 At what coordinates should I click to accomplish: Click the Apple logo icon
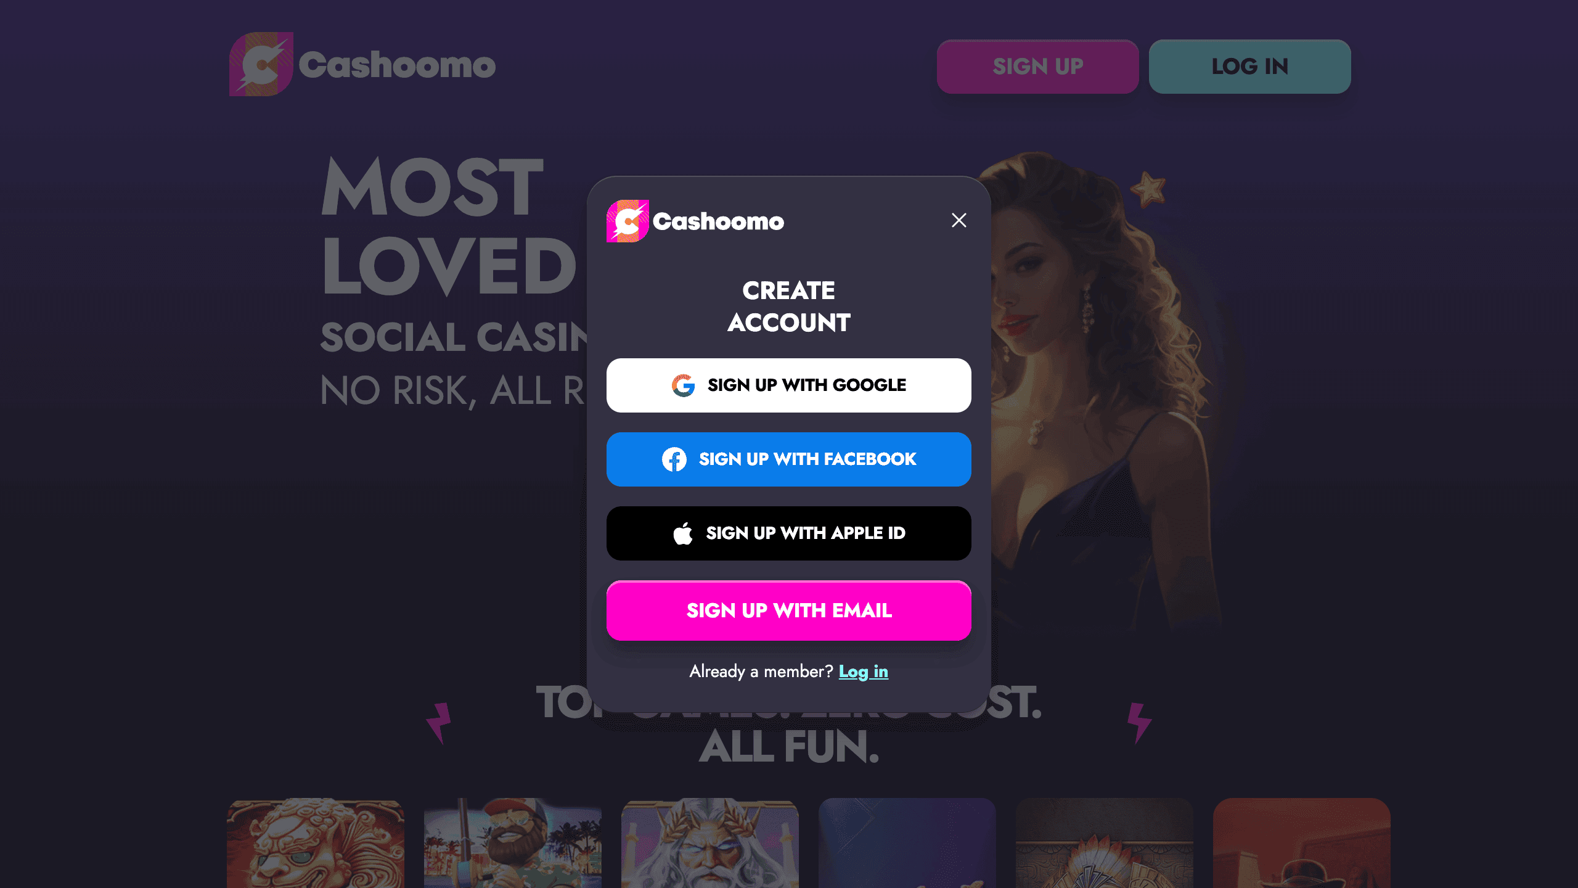click(683, 533)
